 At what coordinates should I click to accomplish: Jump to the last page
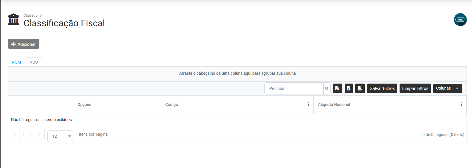click(x=40, y=135)
